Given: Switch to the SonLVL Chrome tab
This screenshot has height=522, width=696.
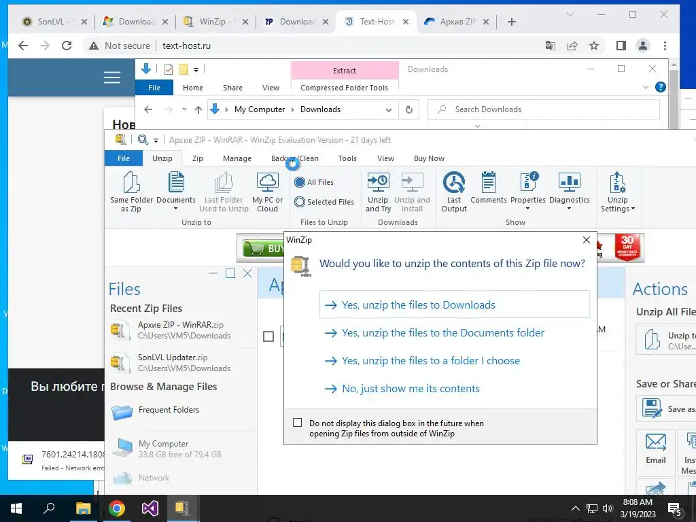Looking at the screenshot, I should tap(56, 21).
